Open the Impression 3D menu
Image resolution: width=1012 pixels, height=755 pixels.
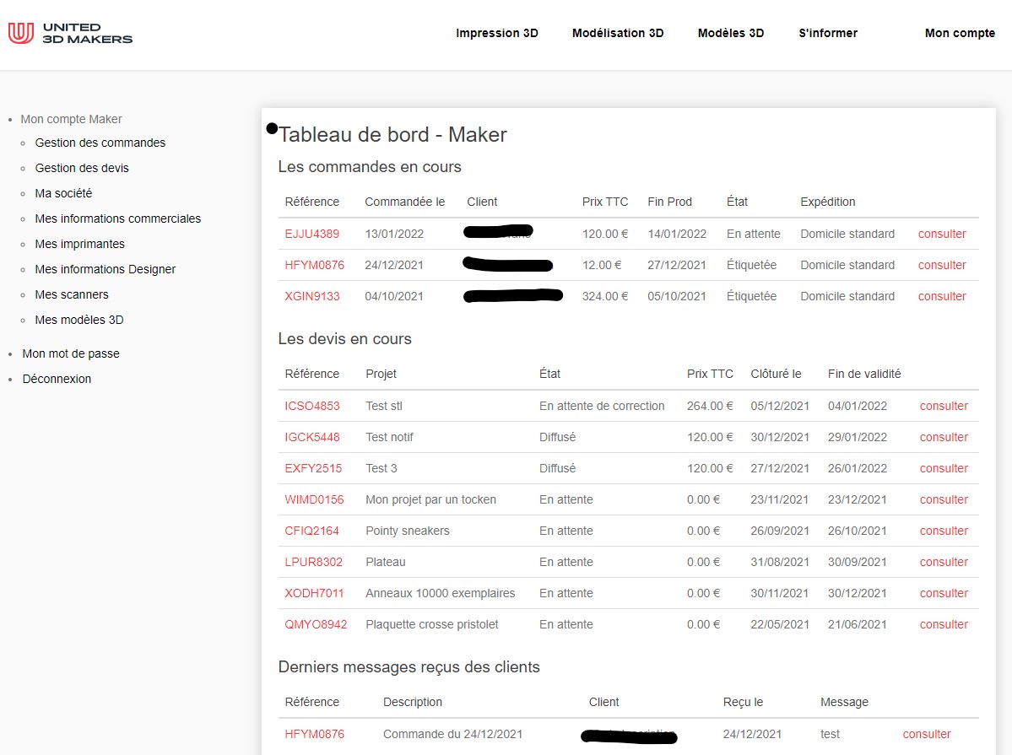click(496, 34)
